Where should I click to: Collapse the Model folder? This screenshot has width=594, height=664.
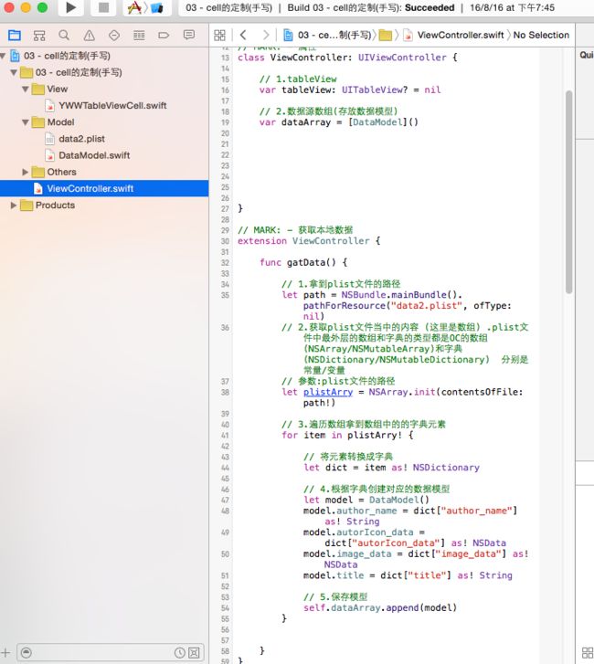tap(26, 122)
